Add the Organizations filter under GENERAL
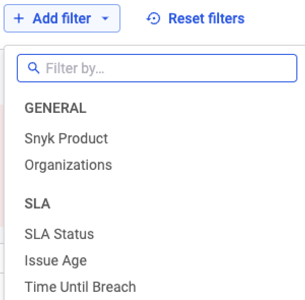Viewport: 305px width, 300px height. tap(68, 165)
